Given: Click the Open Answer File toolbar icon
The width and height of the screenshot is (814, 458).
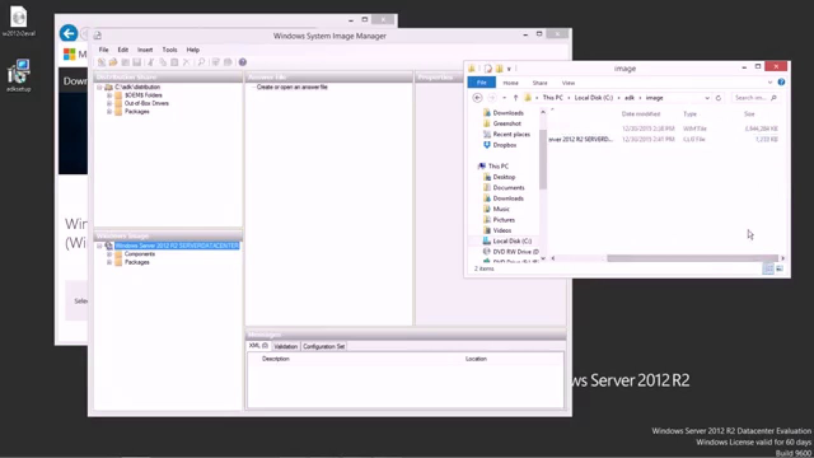Looking at the screenshot, I should 113,62.
